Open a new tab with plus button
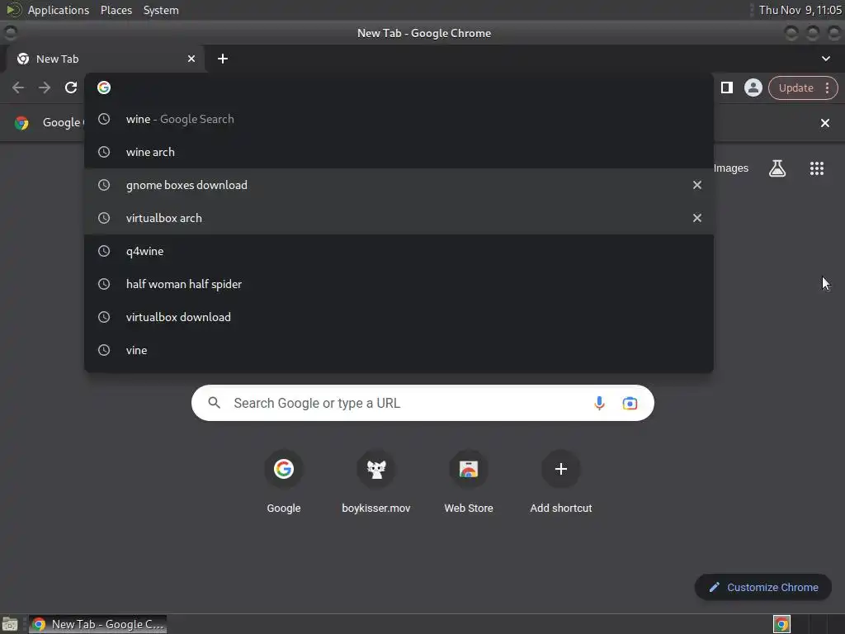This screenshot has width=845, height=634. point(223,59)
